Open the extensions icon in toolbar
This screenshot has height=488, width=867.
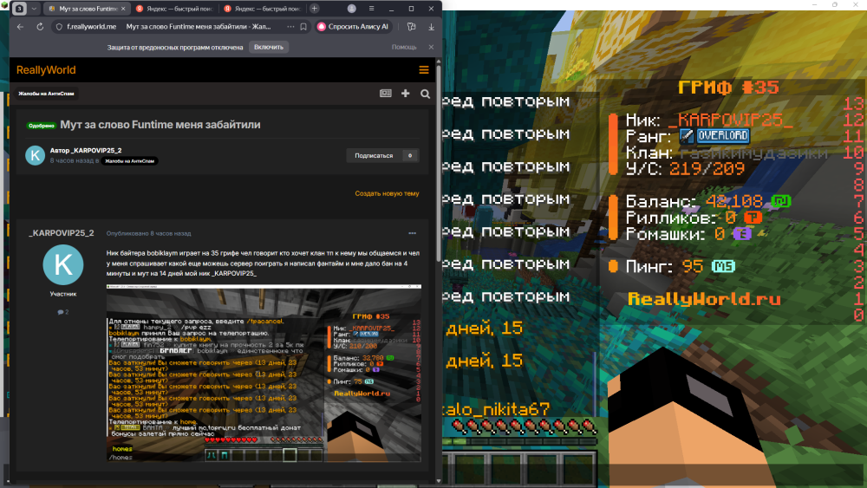[x=411, y=27]
